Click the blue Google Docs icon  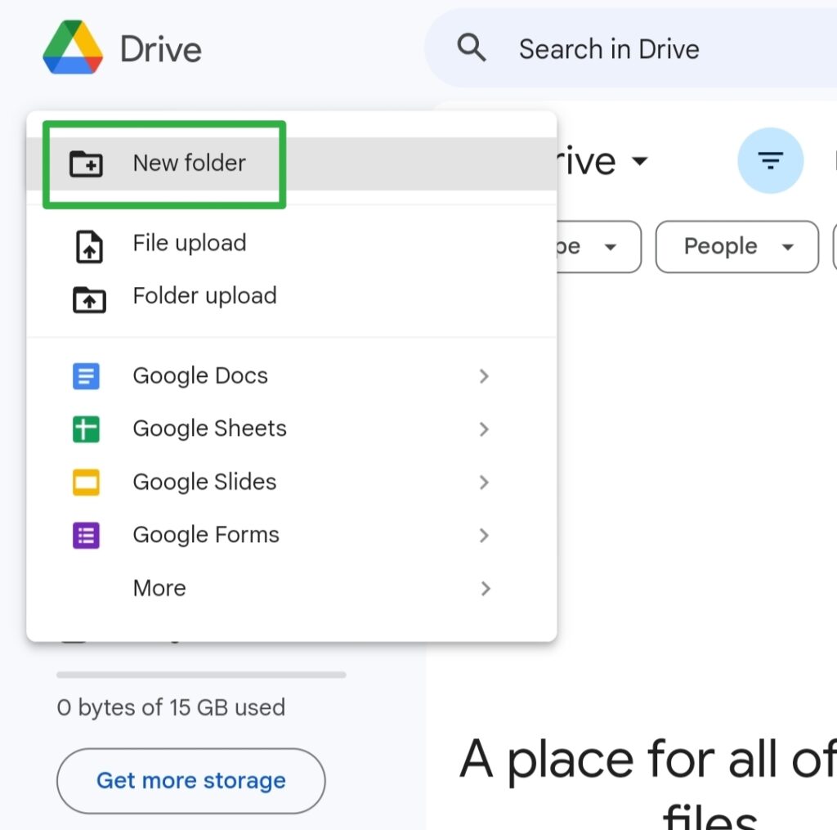coord(86,376)
